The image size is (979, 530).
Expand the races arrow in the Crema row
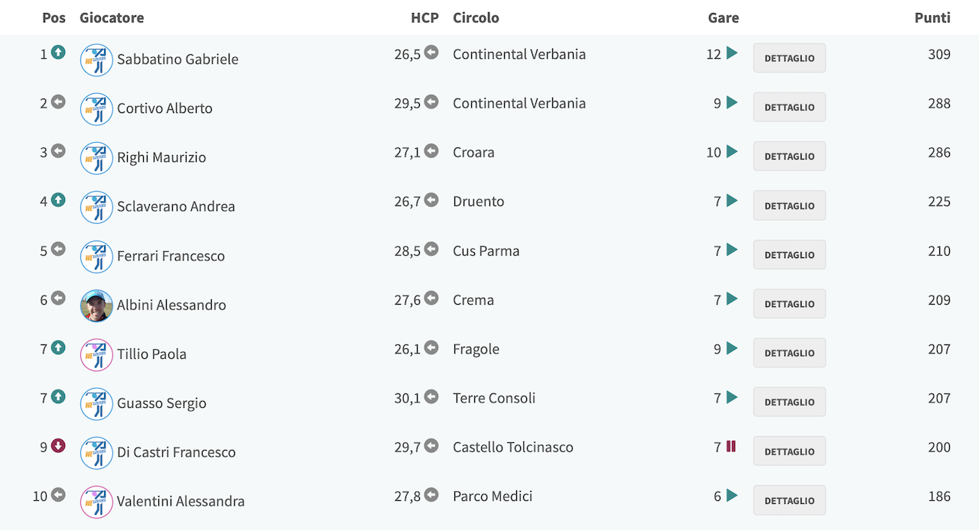(732, 299)
